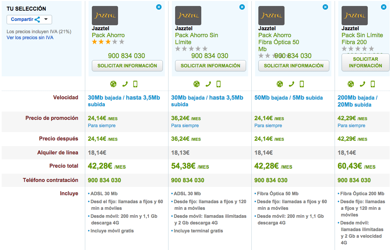This screenshot has height=250, width=392.
Task: Click the 'Fibra Óptica 50 Mb' included item
Action: [278, 194]
